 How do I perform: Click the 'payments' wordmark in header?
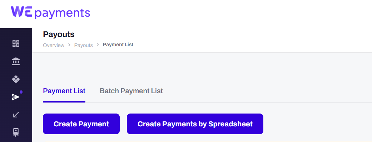coord(63,13)
